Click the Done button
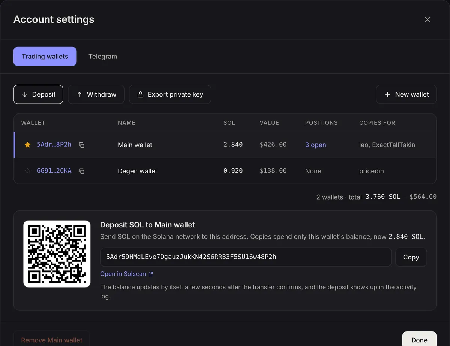 coord(419,339)
